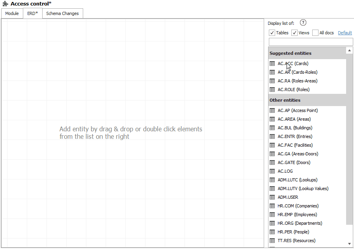Click the scrollbar up arrow
The width and height of the screenshot is (354, 250).
coord(349,50)
